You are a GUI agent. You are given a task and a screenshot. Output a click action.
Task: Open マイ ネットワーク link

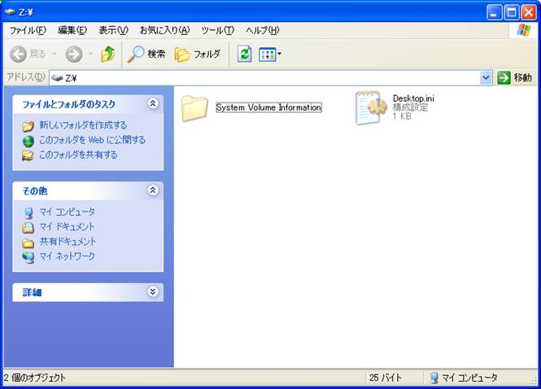click(x=67, y=256)
